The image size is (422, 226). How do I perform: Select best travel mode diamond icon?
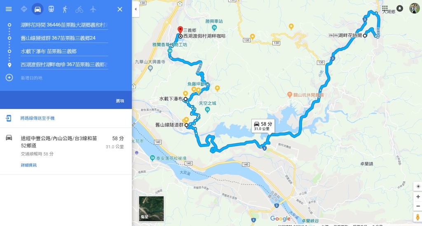pyautogui.click(x=23, y=9)
